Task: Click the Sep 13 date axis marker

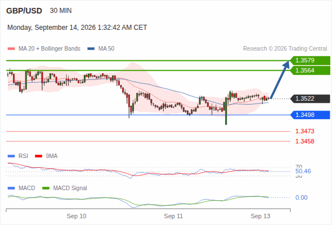Action: (x=261, y=216)
